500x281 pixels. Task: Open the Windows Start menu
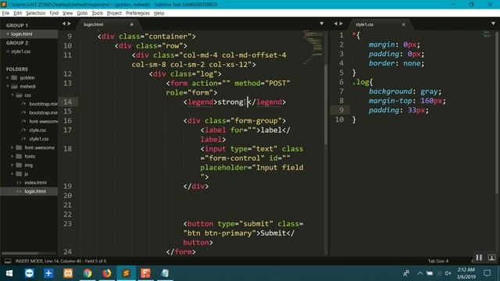(9, 273)
